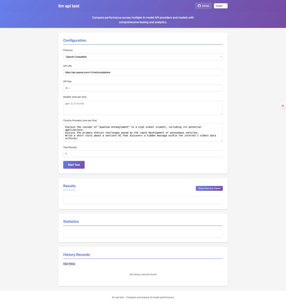This screenshot has height=304, width=286.
Task: Grab the Models text area resize handle
Action: click(x=221, y=113)
